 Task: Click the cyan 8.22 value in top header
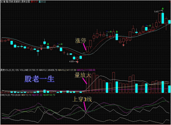(x=42, y=2)
